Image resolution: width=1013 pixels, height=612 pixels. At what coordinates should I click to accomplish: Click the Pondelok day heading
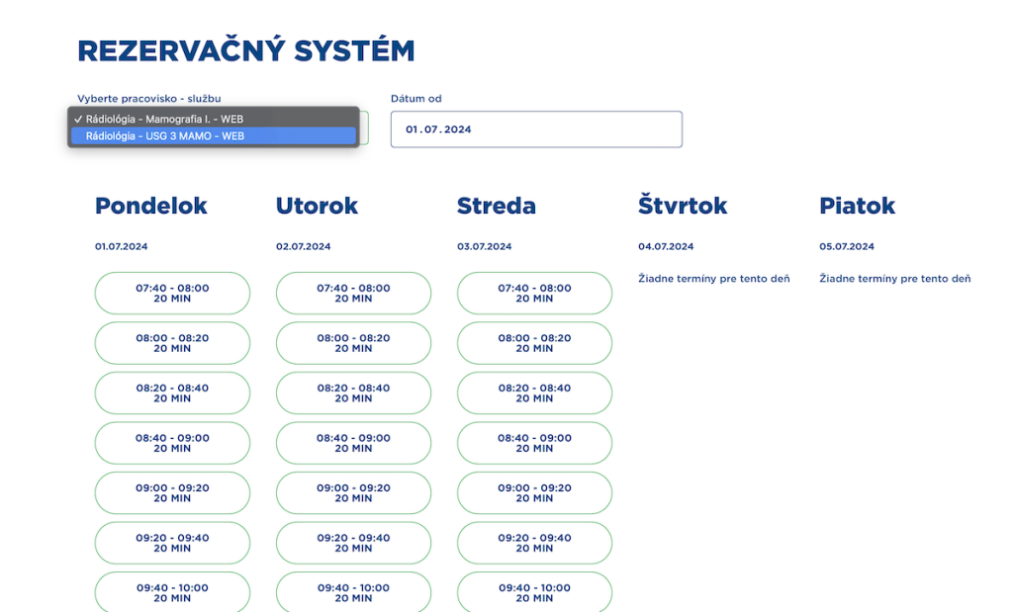coord(151,206)
